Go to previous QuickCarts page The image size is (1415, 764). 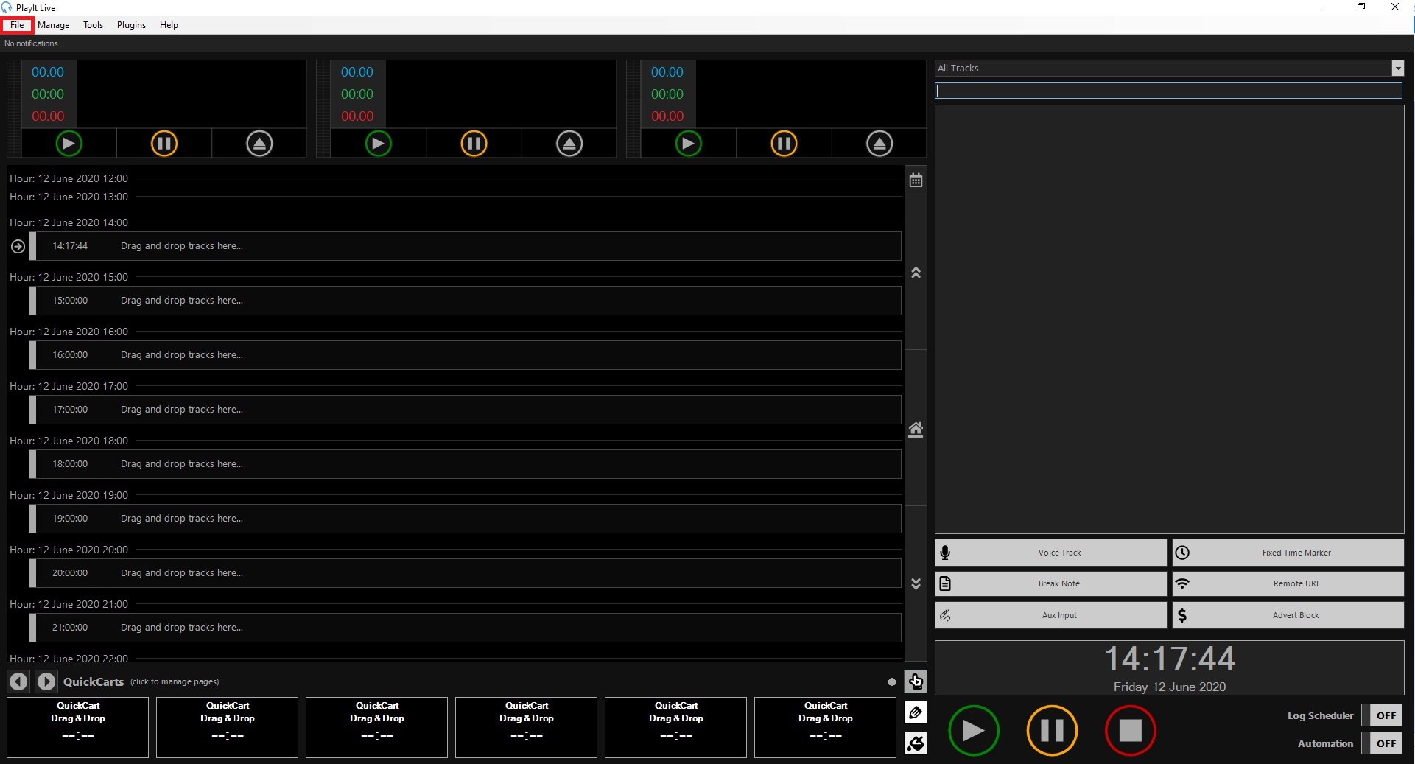tap(18, 681)
